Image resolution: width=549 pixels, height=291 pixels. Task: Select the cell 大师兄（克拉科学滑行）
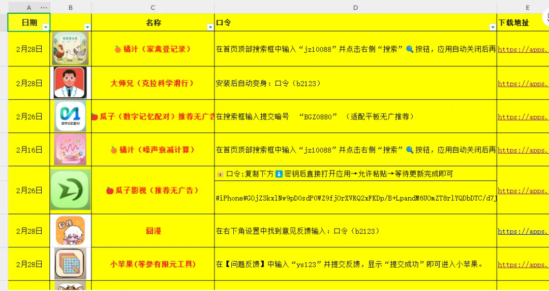[x=153, y=83]
